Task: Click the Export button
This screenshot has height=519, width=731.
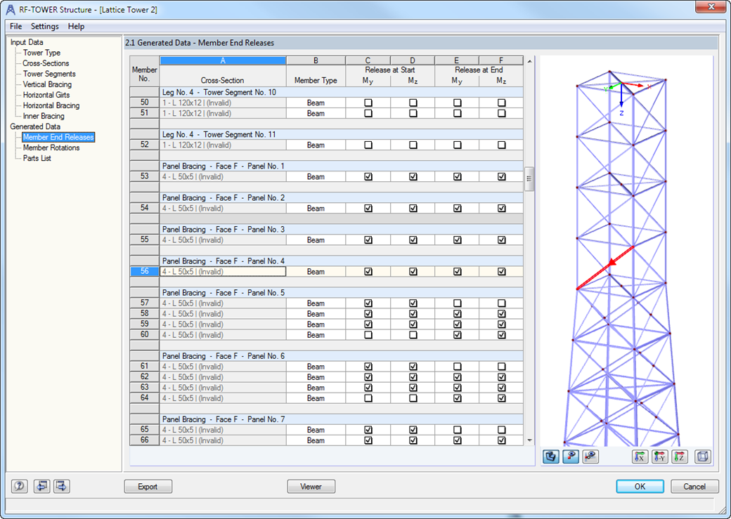Action: click(148, 486)
